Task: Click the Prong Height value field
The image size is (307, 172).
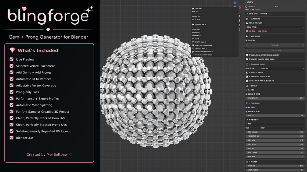Action: [275, 140]
